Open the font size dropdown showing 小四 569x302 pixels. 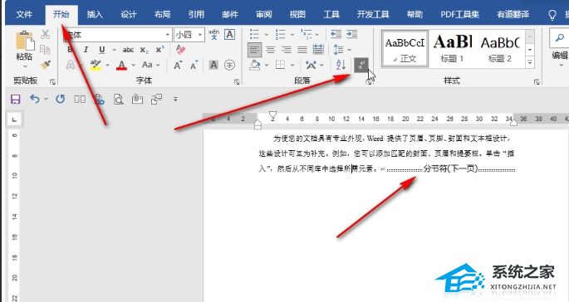189,35
